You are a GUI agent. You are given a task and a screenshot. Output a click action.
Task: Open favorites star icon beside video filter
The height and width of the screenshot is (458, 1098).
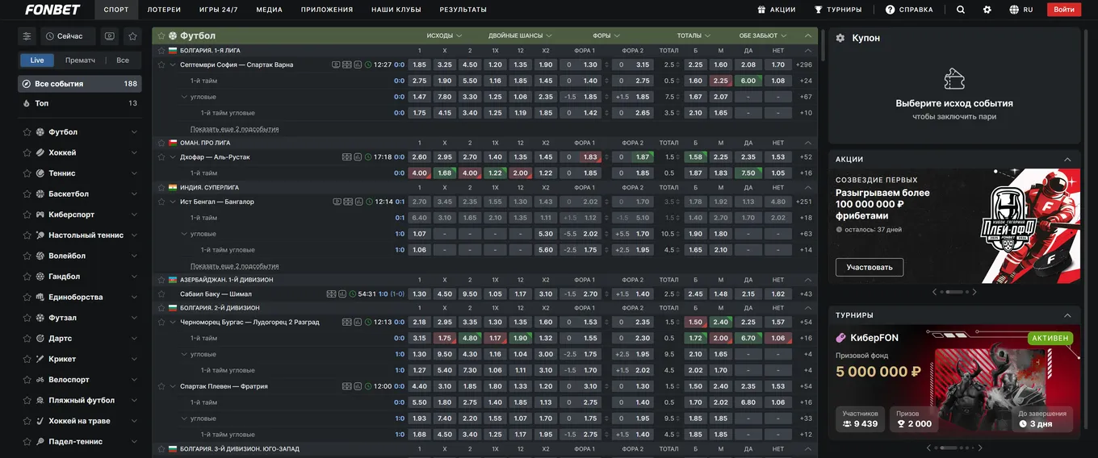pos(132,36)
